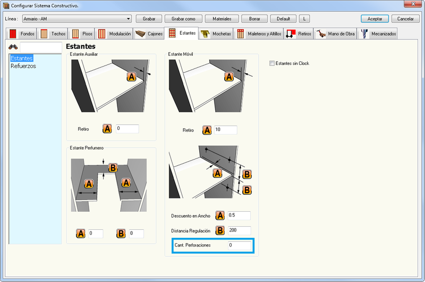Click the Maleteros y Altillos tab icon

coord(241,34)
